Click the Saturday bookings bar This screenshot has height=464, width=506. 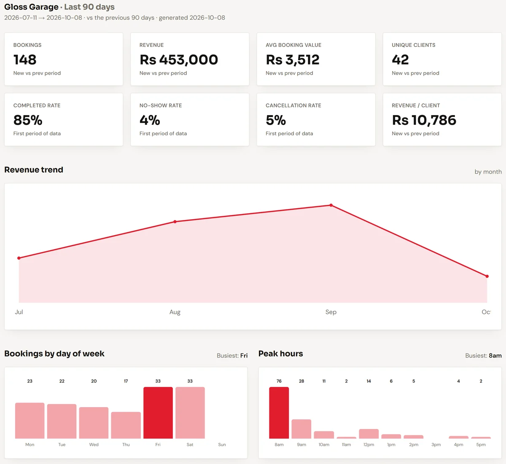[x=190, y=413]
